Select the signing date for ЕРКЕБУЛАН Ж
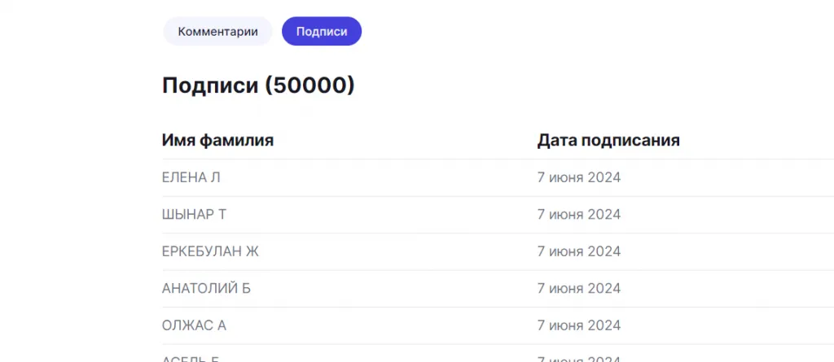The image size is (834, 362). click(578, 251)
